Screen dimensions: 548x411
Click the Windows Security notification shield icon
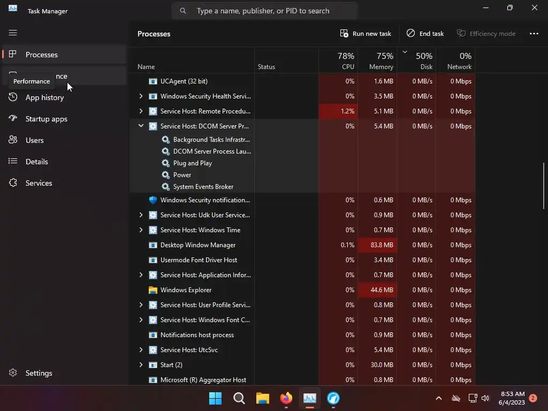[x=153, y=200]
